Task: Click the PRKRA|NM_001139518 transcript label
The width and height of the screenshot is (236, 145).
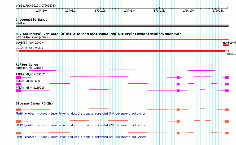Action: click(x=30, y=88)
